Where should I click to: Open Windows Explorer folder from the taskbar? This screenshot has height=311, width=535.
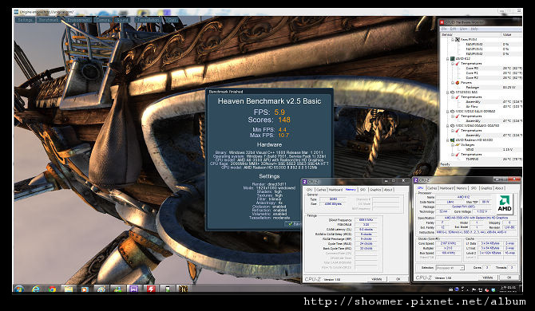69,289
